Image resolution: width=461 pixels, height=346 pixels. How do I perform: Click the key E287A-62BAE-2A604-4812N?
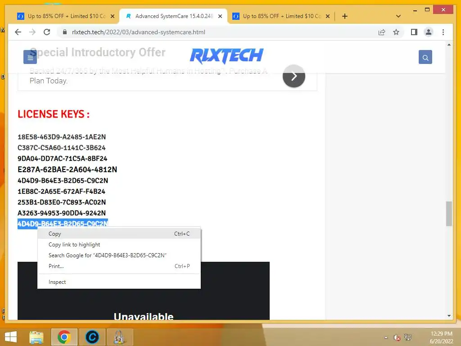(x=68, y=169)
